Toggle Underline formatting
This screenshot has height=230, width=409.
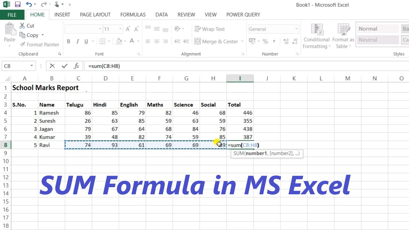[x=86, y=42]
